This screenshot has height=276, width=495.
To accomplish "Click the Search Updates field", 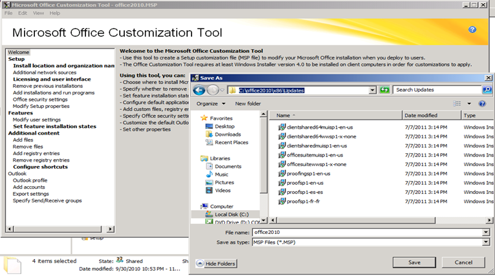I will coord(437,90).
